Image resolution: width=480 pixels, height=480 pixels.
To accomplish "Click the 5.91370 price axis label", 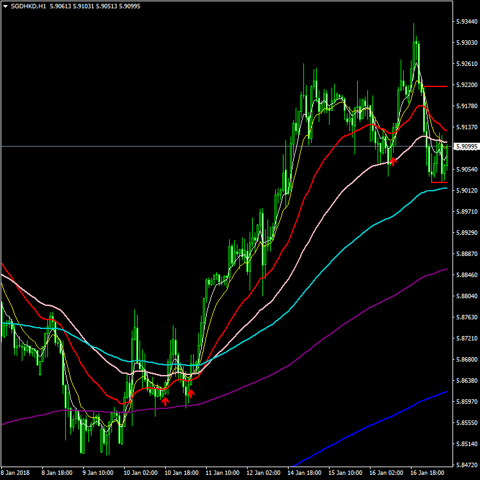I will pyautogui.click(x=467, y=127).
